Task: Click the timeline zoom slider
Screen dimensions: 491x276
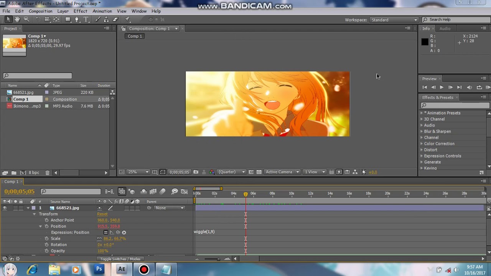Action: coord(212,259)
